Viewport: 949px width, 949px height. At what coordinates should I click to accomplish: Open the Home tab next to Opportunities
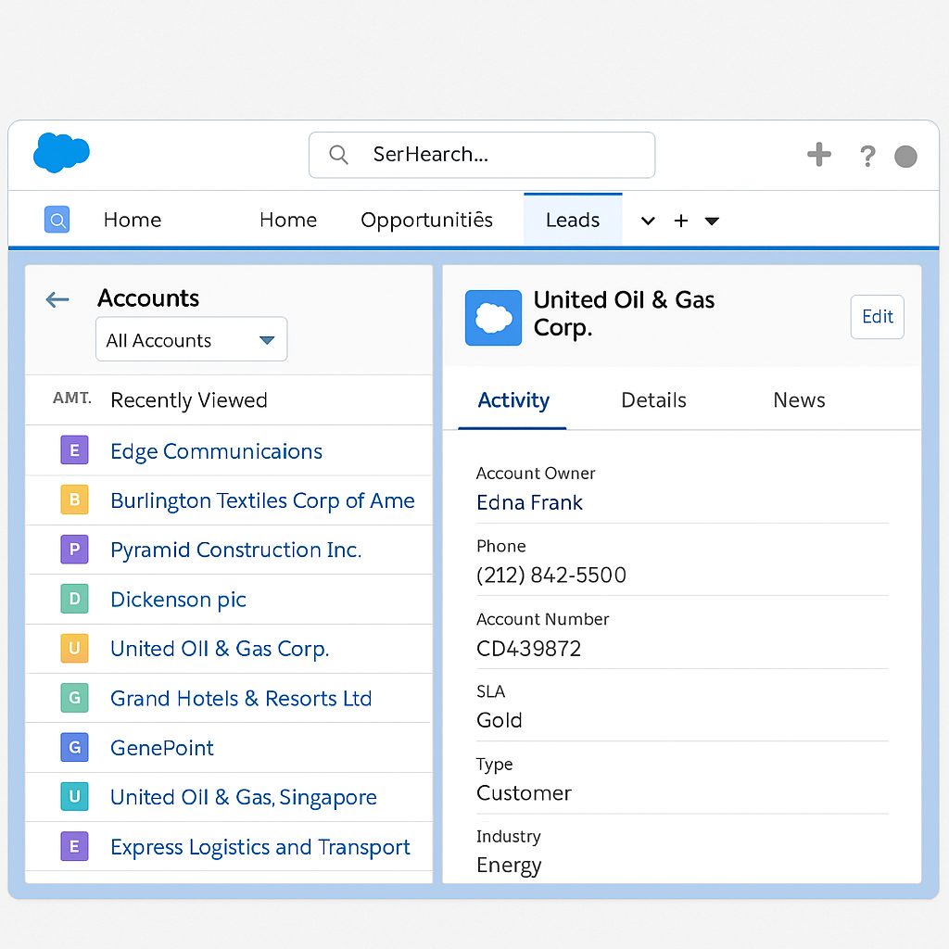pyautogui.click(x=288, y=220)
